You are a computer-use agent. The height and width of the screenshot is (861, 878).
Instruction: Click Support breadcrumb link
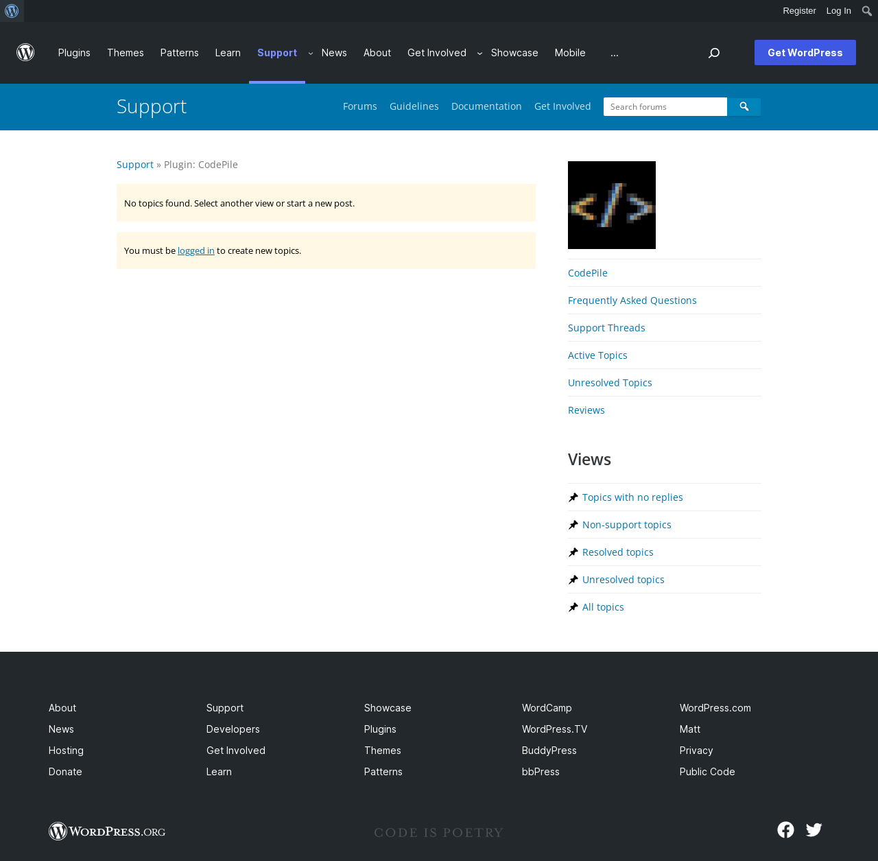click(135, 165)
